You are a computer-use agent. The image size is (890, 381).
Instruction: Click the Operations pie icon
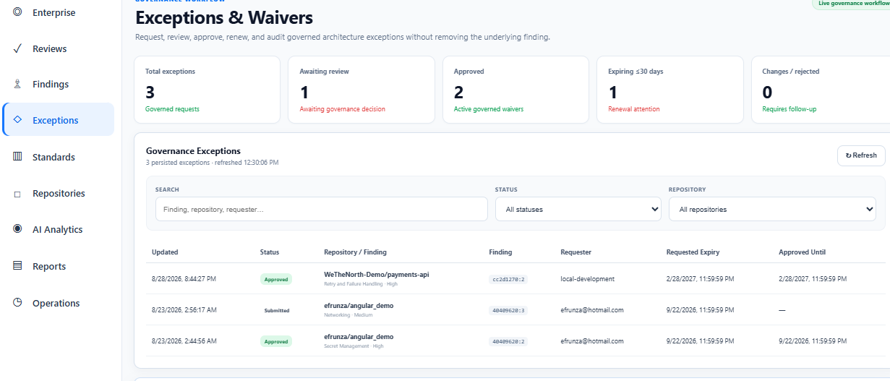pyautogui.click(x=17, y=303)
